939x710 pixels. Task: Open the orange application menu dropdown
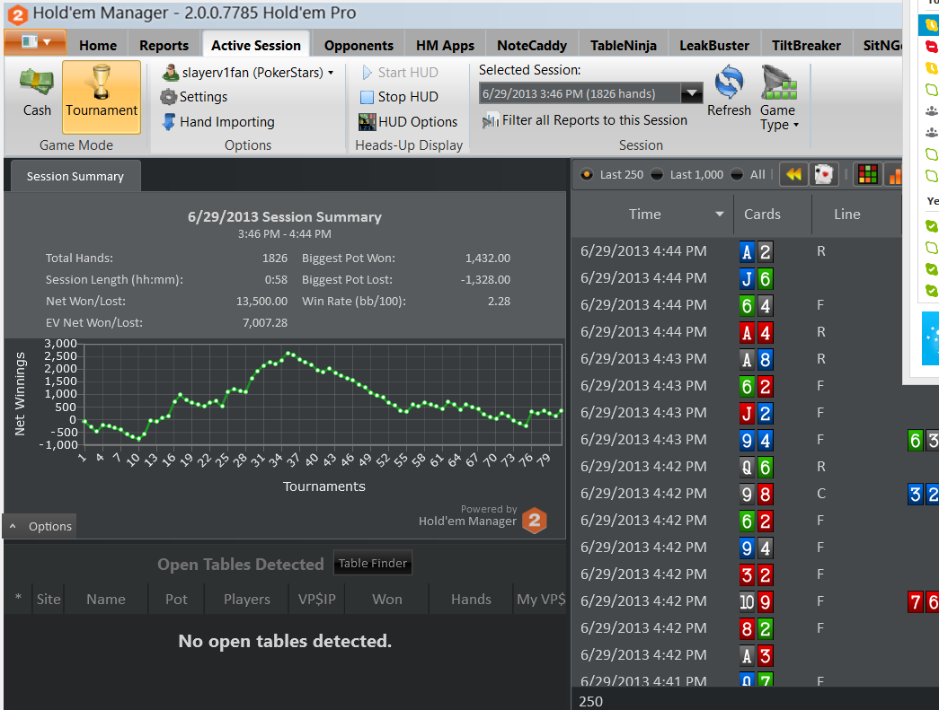tap(35, 42)
